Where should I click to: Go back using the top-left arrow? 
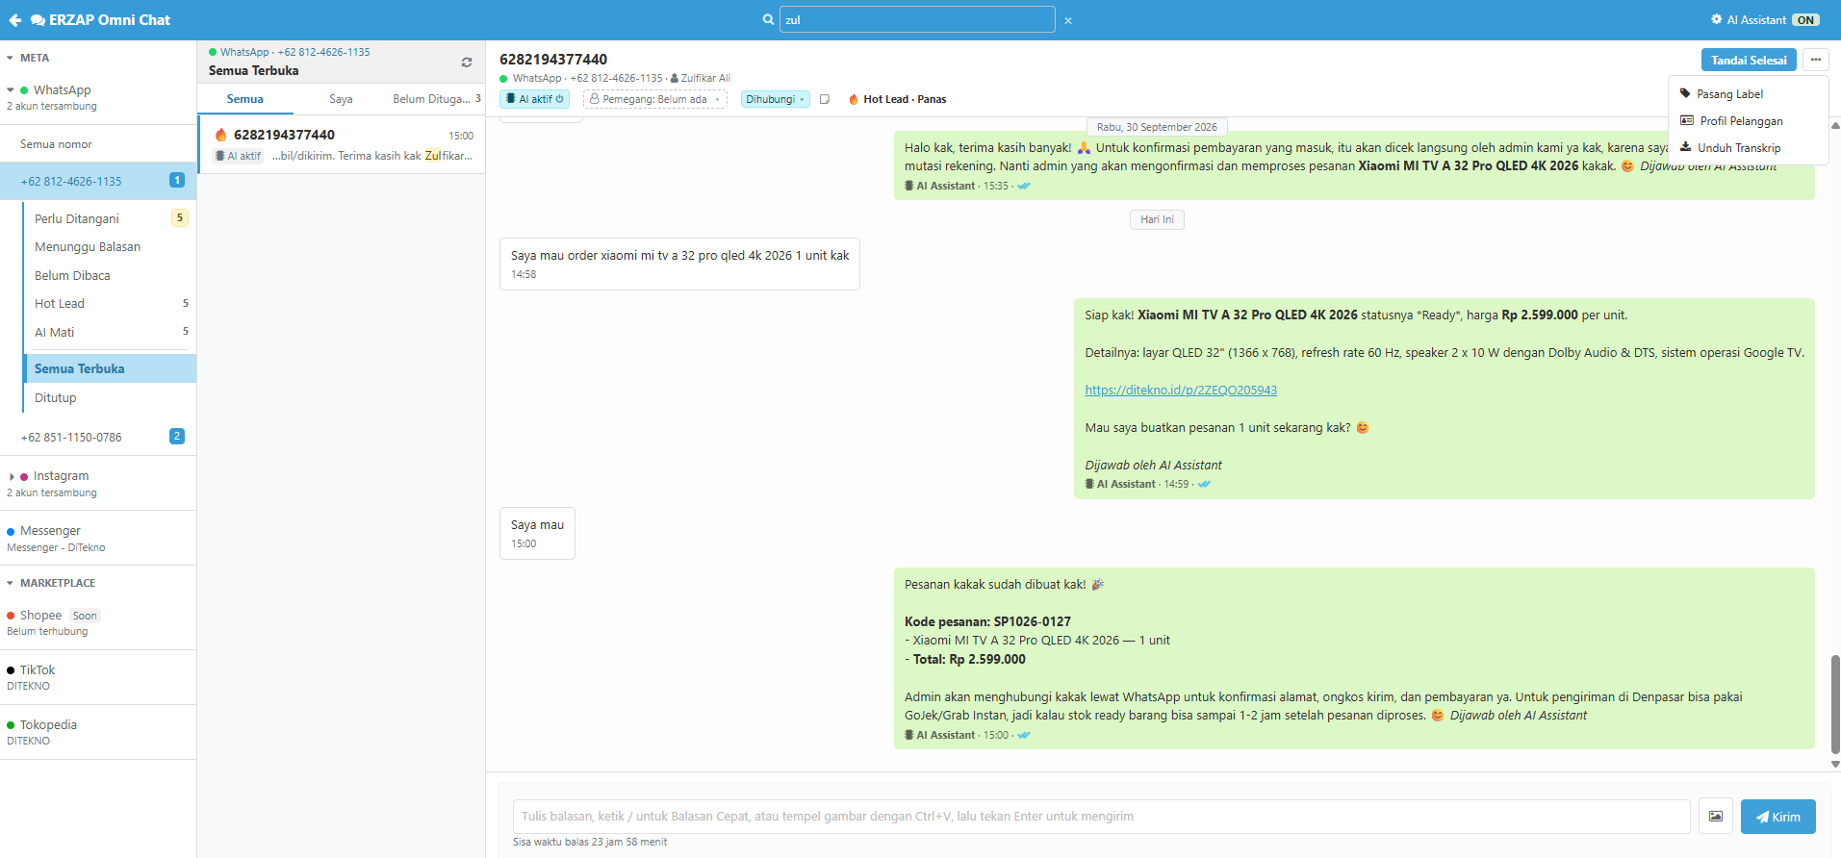click(x=15, y=19)
